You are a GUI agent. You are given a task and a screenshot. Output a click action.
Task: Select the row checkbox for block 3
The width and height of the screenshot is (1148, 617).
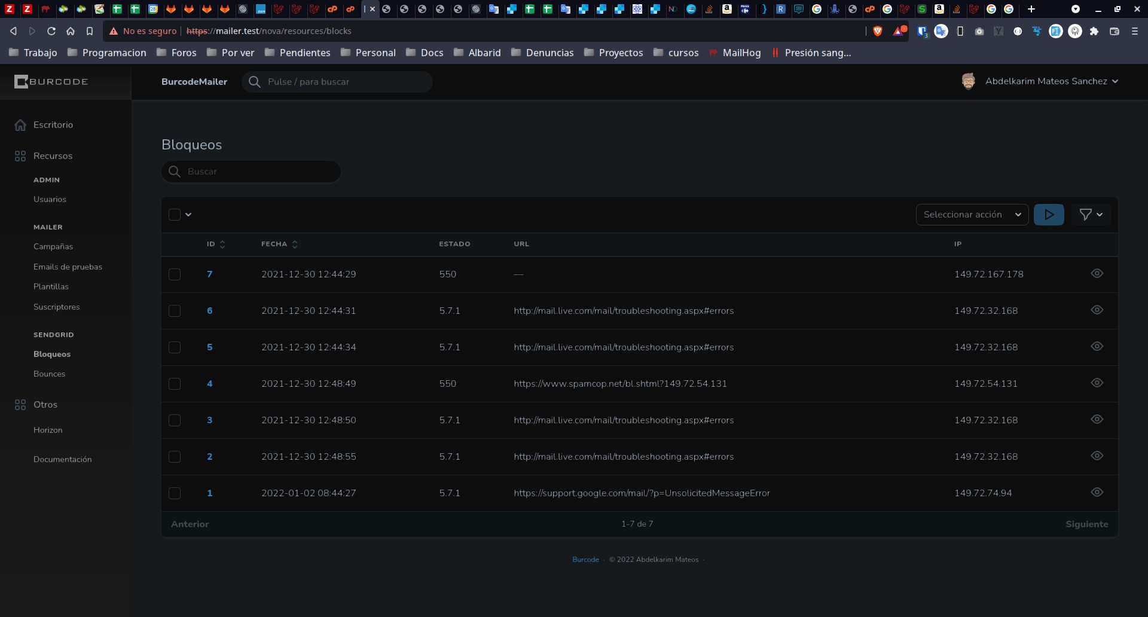point(175,420)
